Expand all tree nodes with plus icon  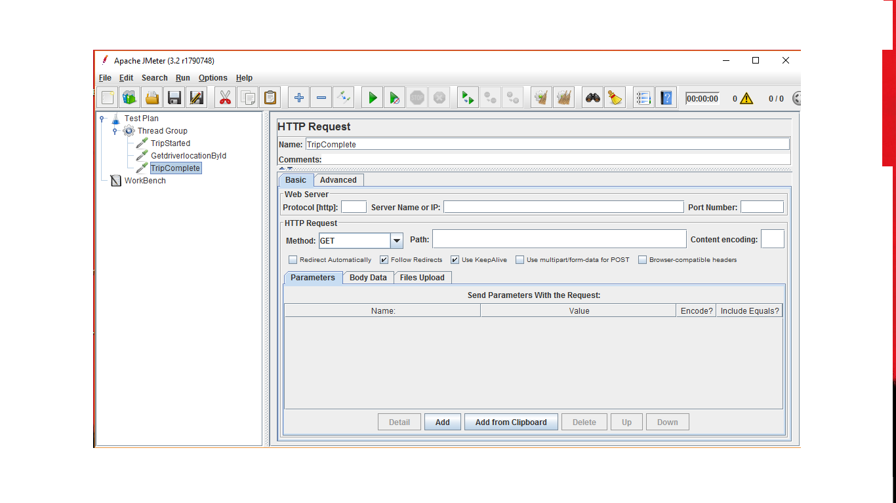tap(299, 98)
